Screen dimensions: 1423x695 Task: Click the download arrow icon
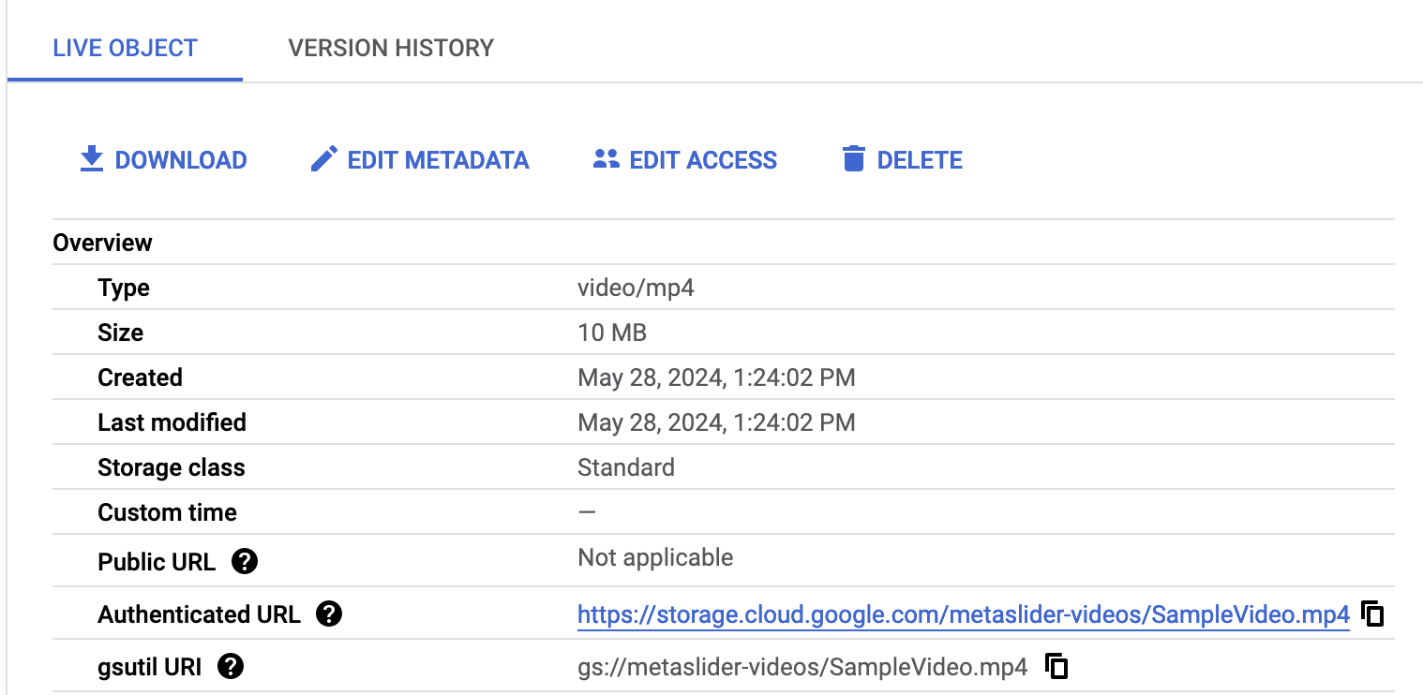tap(91, 159)
